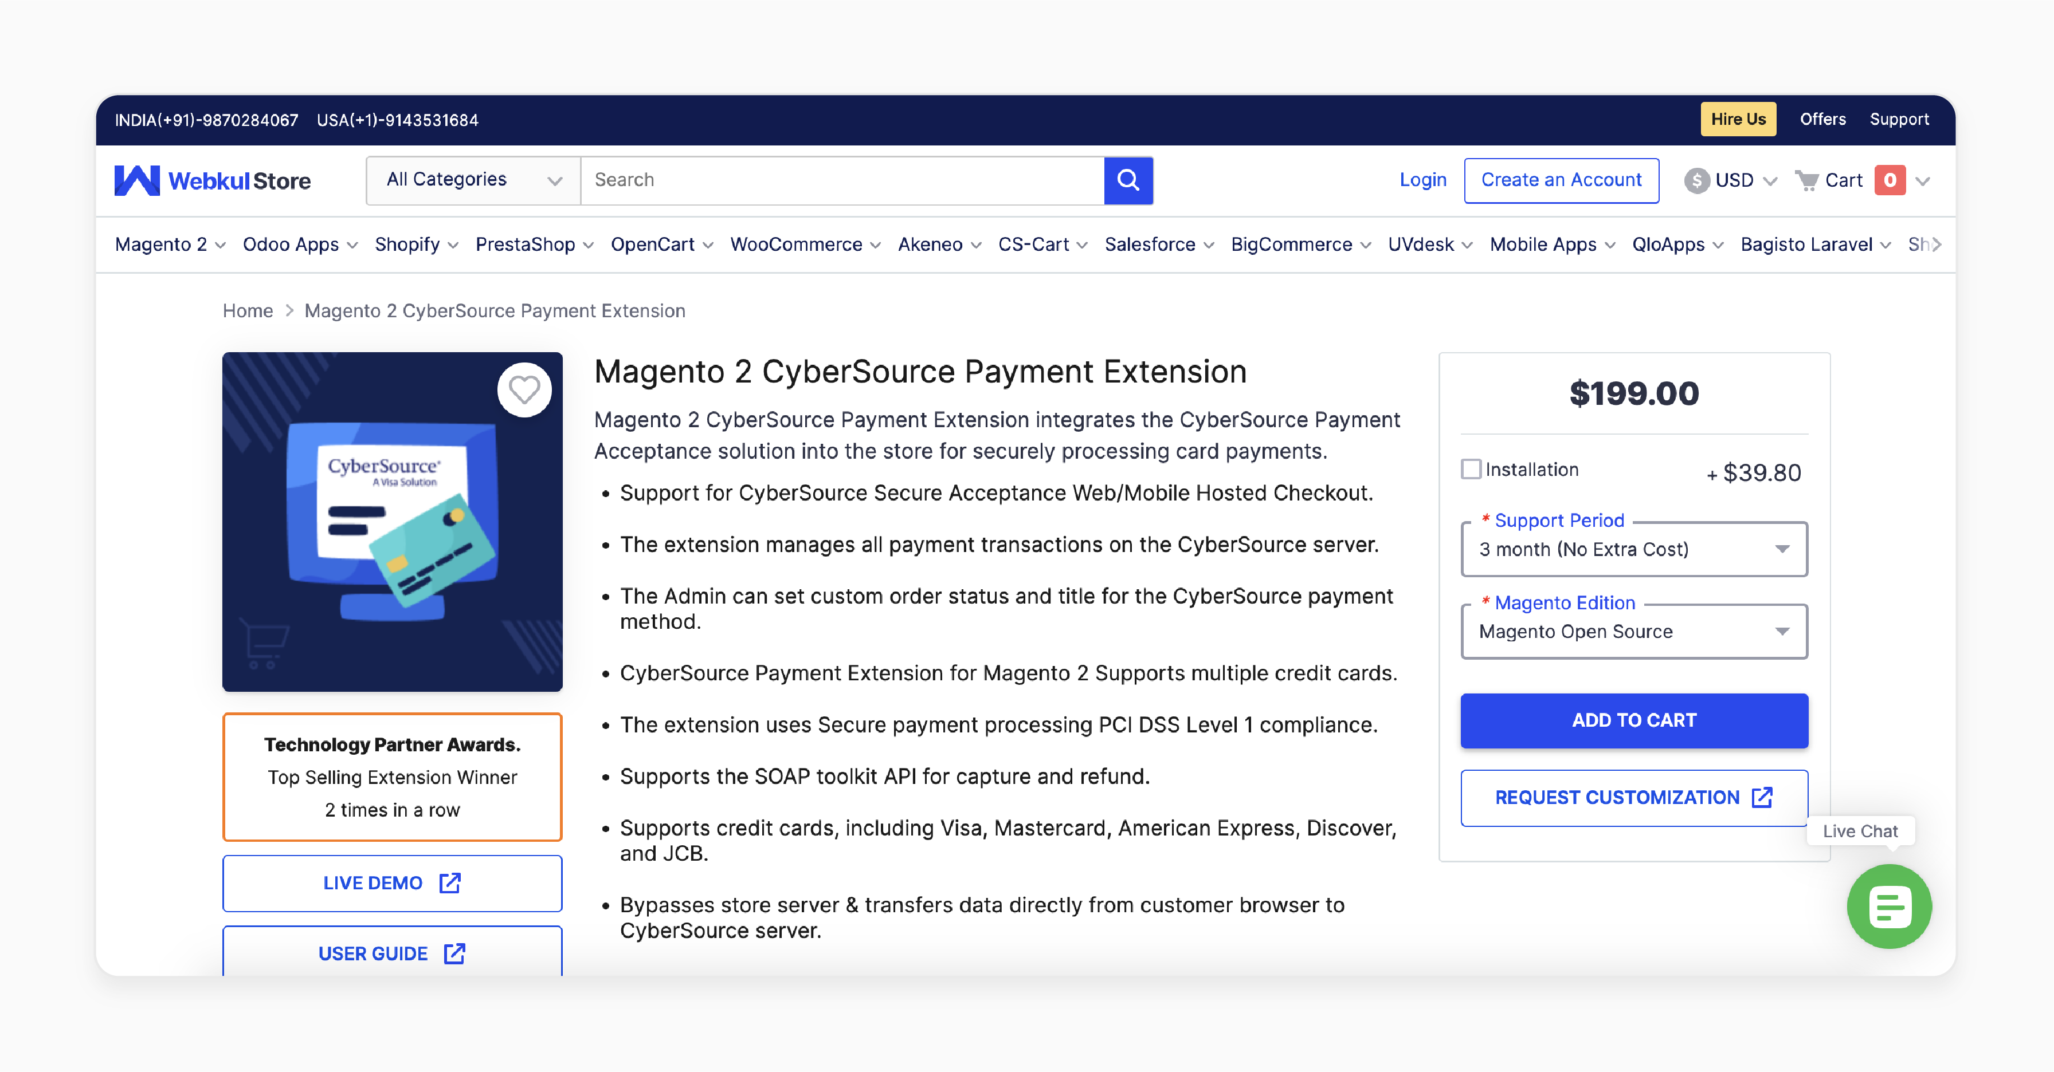Open the Support link
This screenshot has height=1072, width=2054.
click(1899, 120)
